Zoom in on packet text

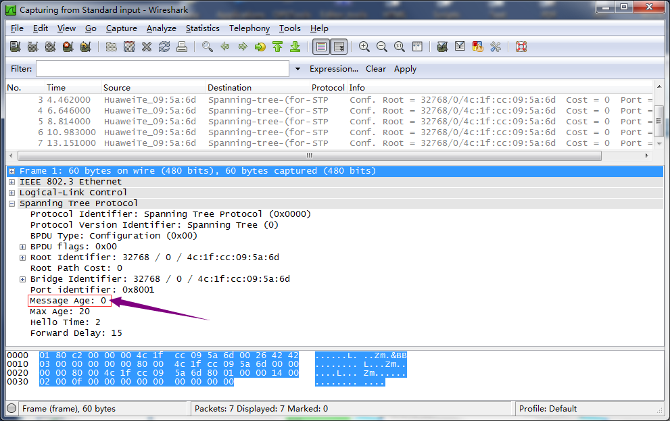click(364, 47)
